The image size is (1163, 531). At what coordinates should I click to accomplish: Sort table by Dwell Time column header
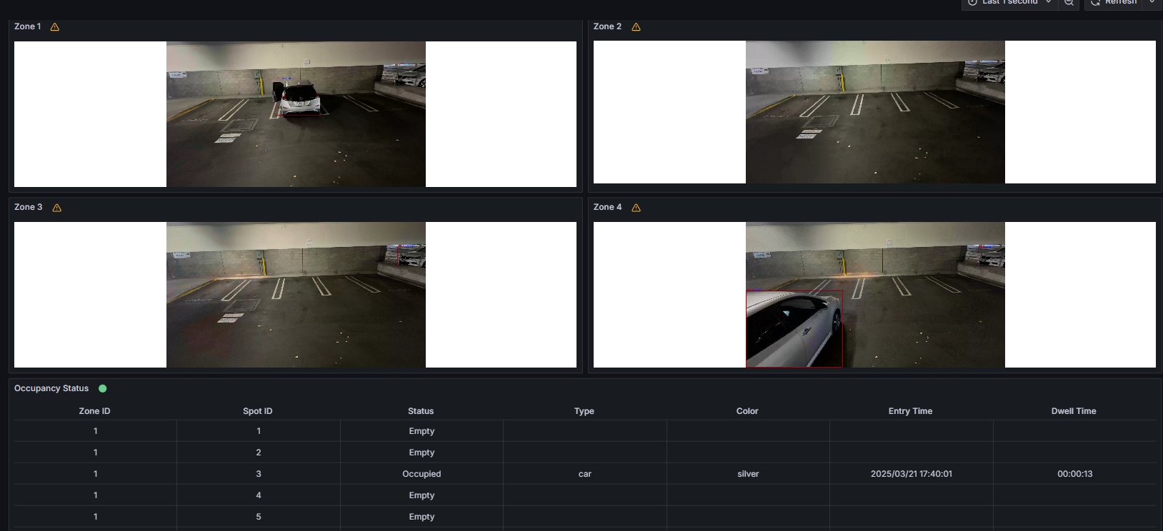(1073, 411)
